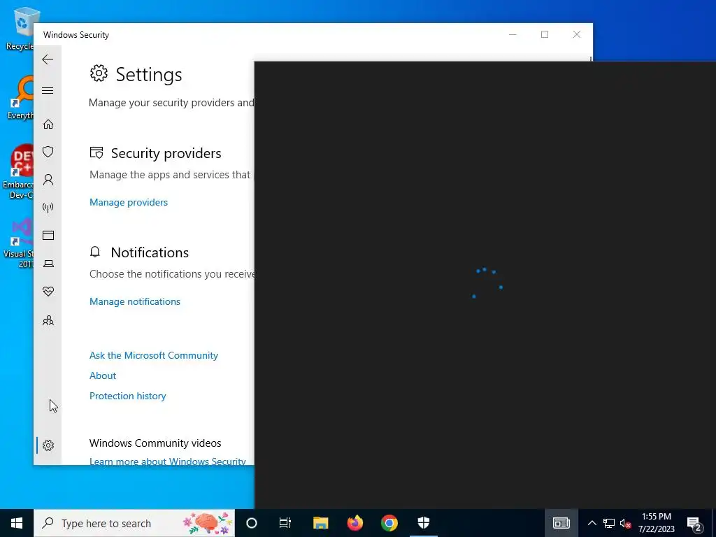The width and height of the screenshot is (716, 537).
Task: Open the clock showing 1:55 PM
Action: tap(656, 523)
